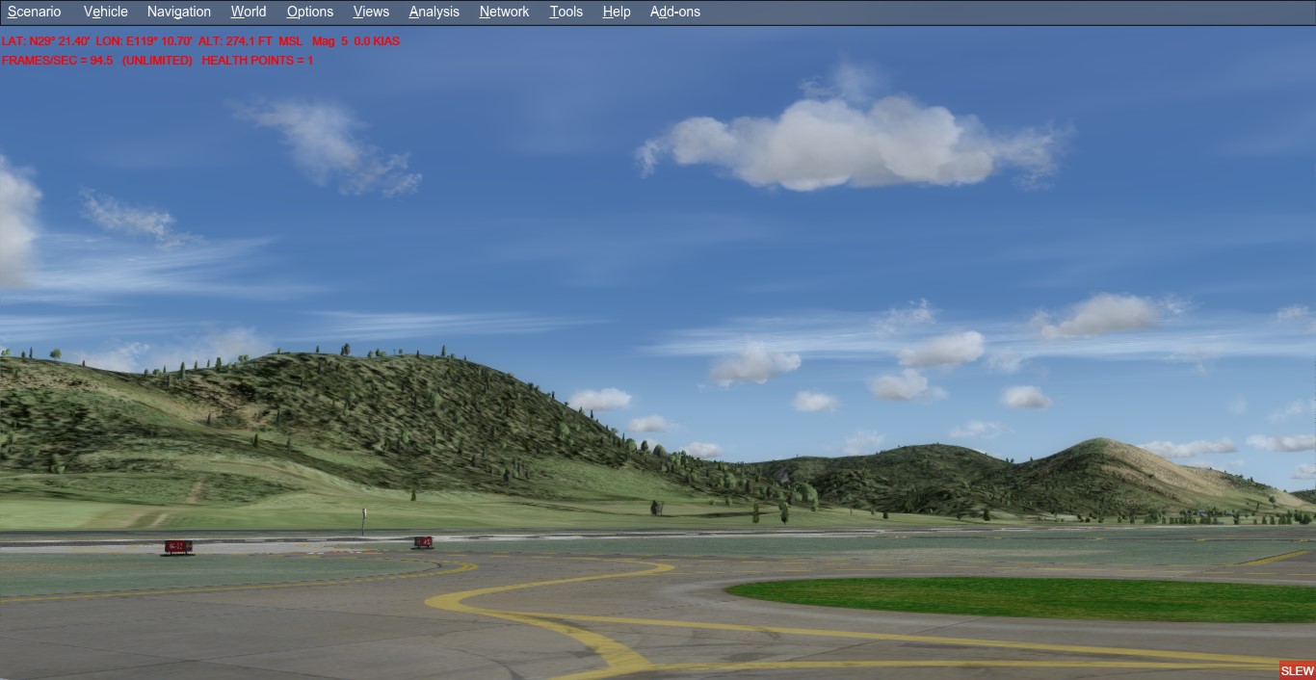Select the Network menu
The width and height of the screenshot is (1316, 680).
click(504, 12)
